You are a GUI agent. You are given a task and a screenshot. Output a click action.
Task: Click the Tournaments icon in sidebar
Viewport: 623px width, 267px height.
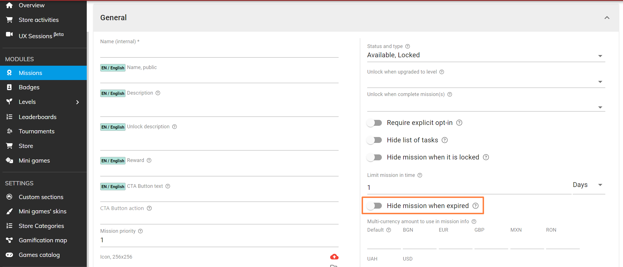10,131
